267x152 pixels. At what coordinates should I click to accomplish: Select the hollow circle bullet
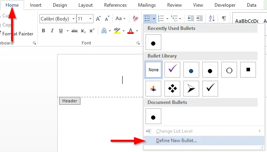[x=229, y=70]
